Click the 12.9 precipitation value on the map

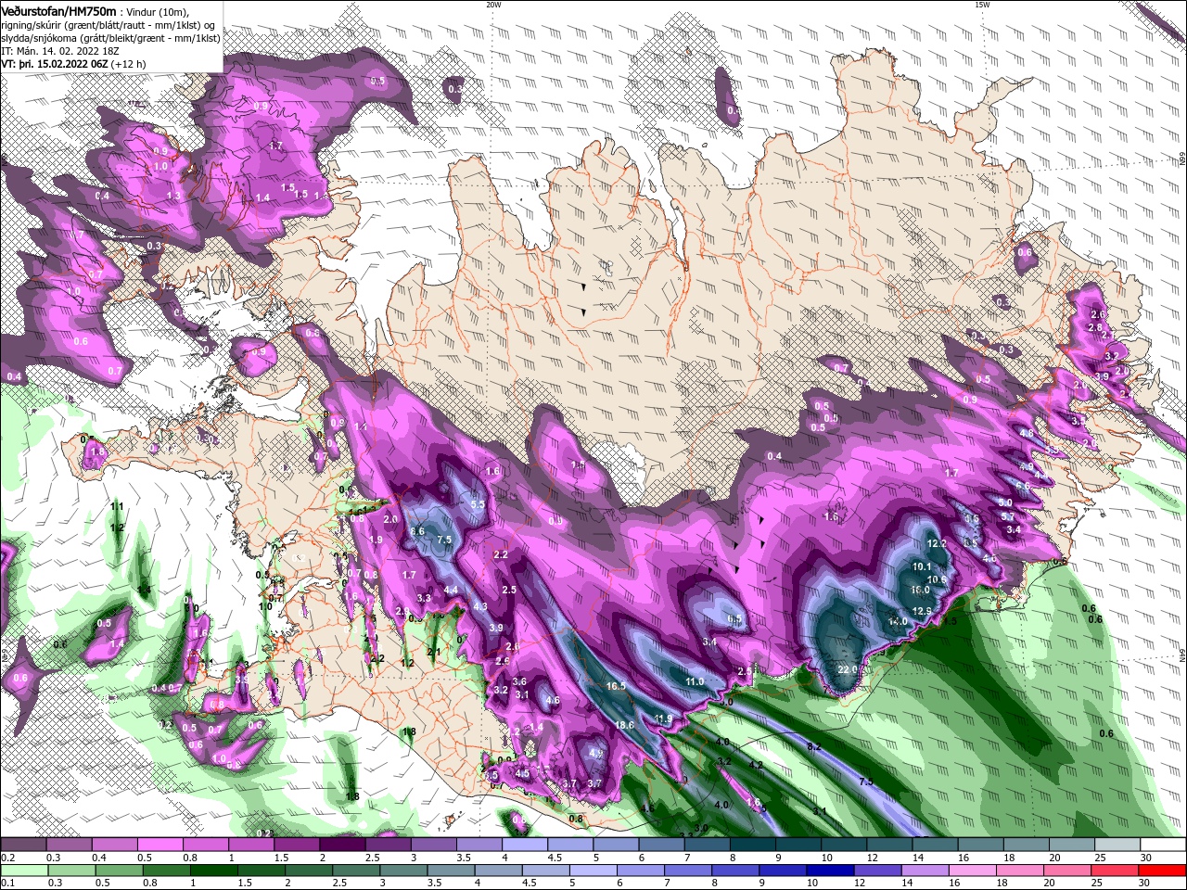click(x=922, y=611)
